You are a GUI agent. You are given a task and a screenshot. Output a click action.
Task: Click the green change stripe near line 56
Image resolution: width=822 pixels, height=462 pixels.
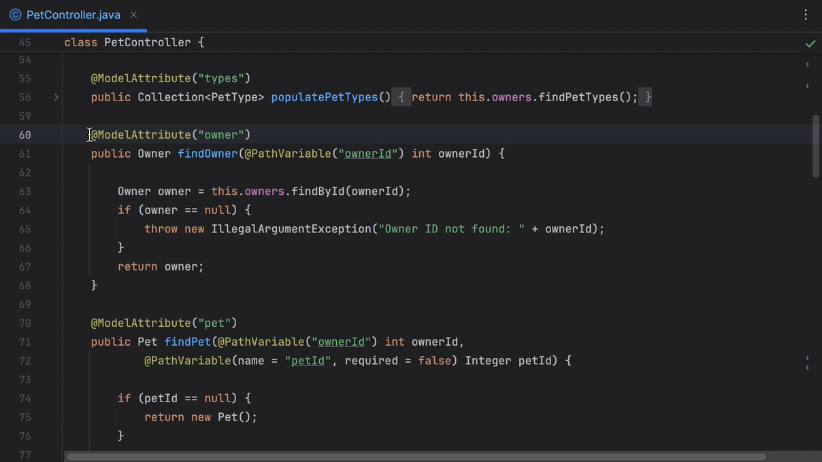806,87
